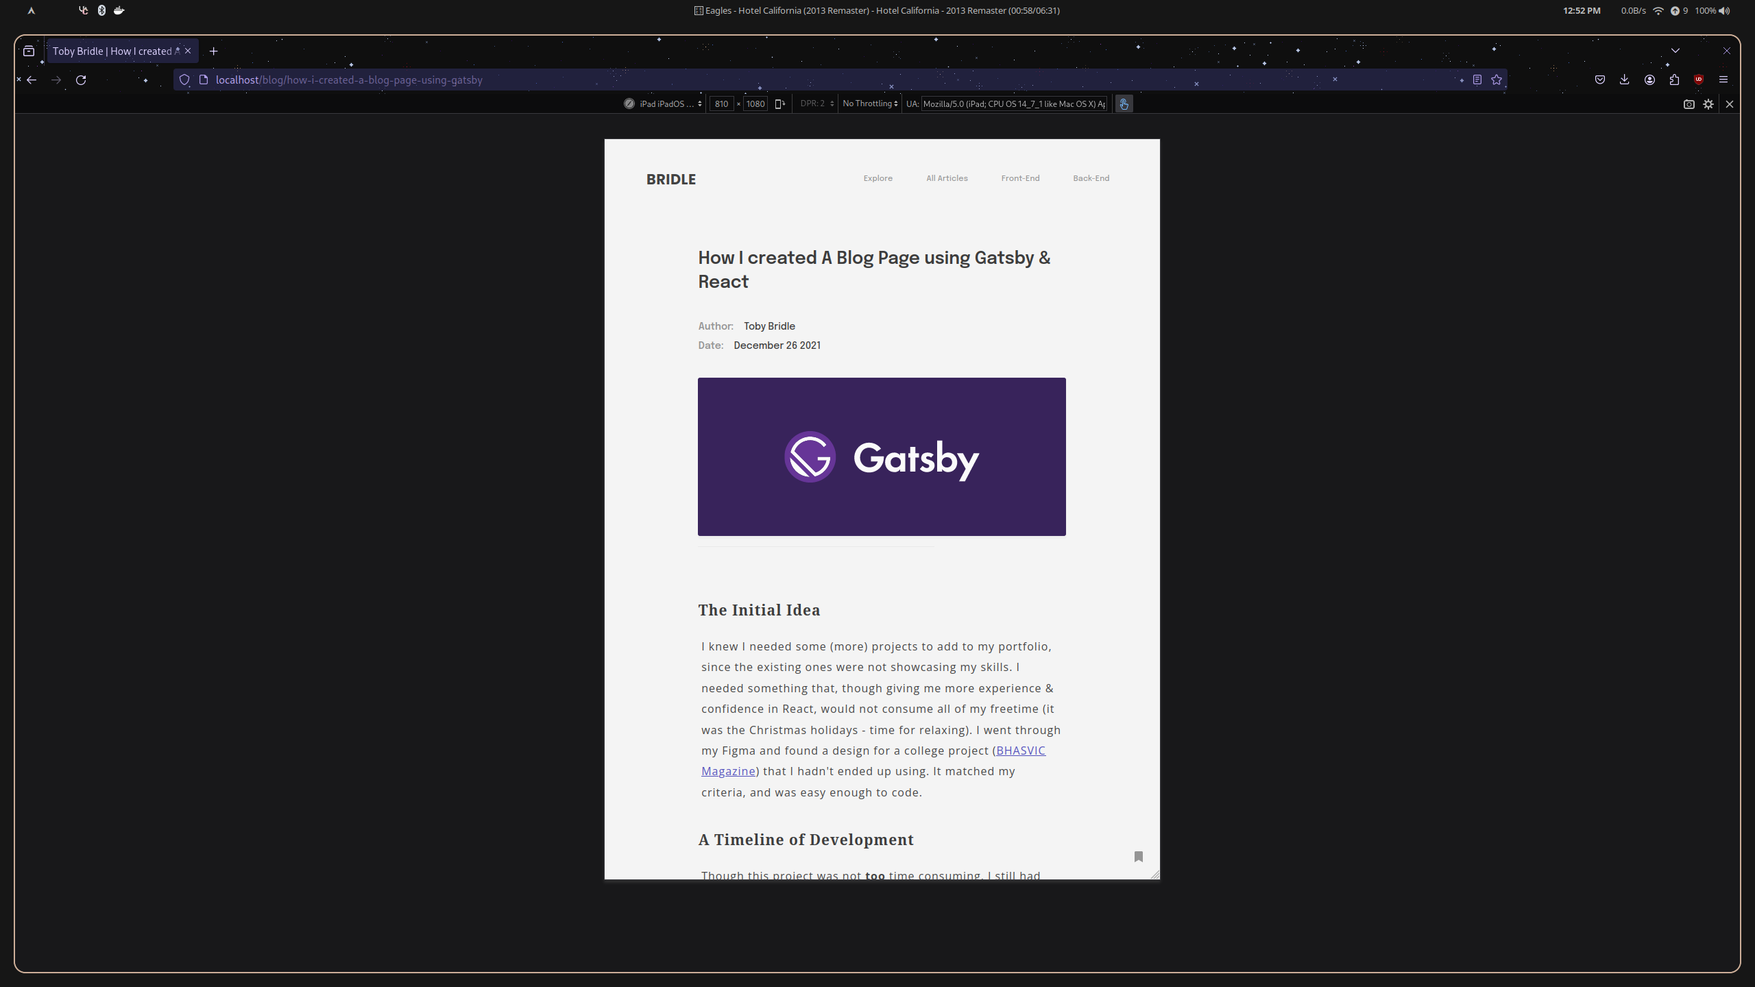Image resolution: width=1755 pixels, height=987 pixels.
Task: Open the Front-End navigation link
Action: (x=1020, y=178)
